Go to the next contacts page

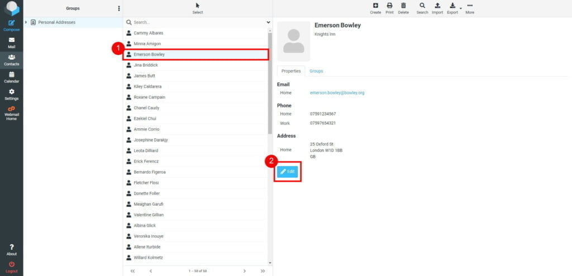pyautogui.click(x=245, y=271)
